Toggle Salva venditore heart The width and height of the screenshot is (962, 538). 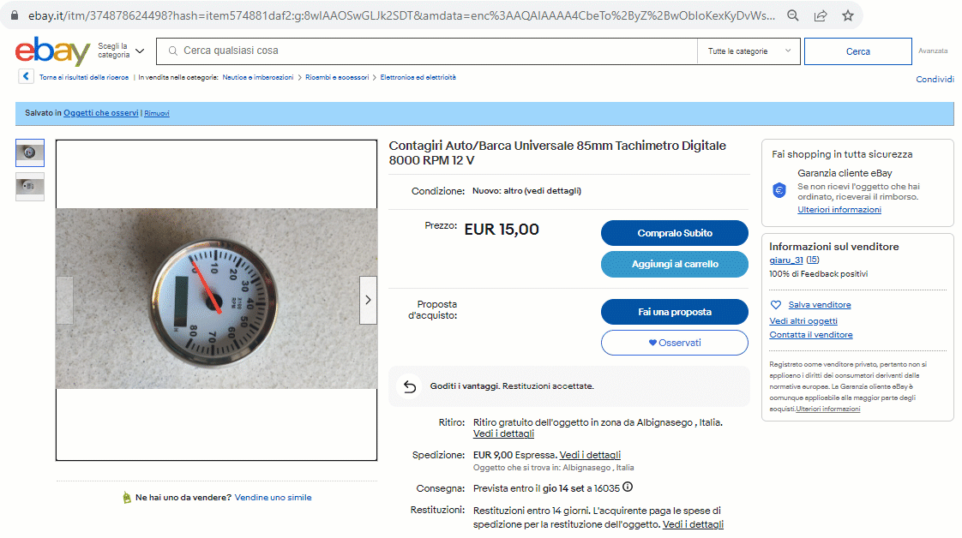775,304
